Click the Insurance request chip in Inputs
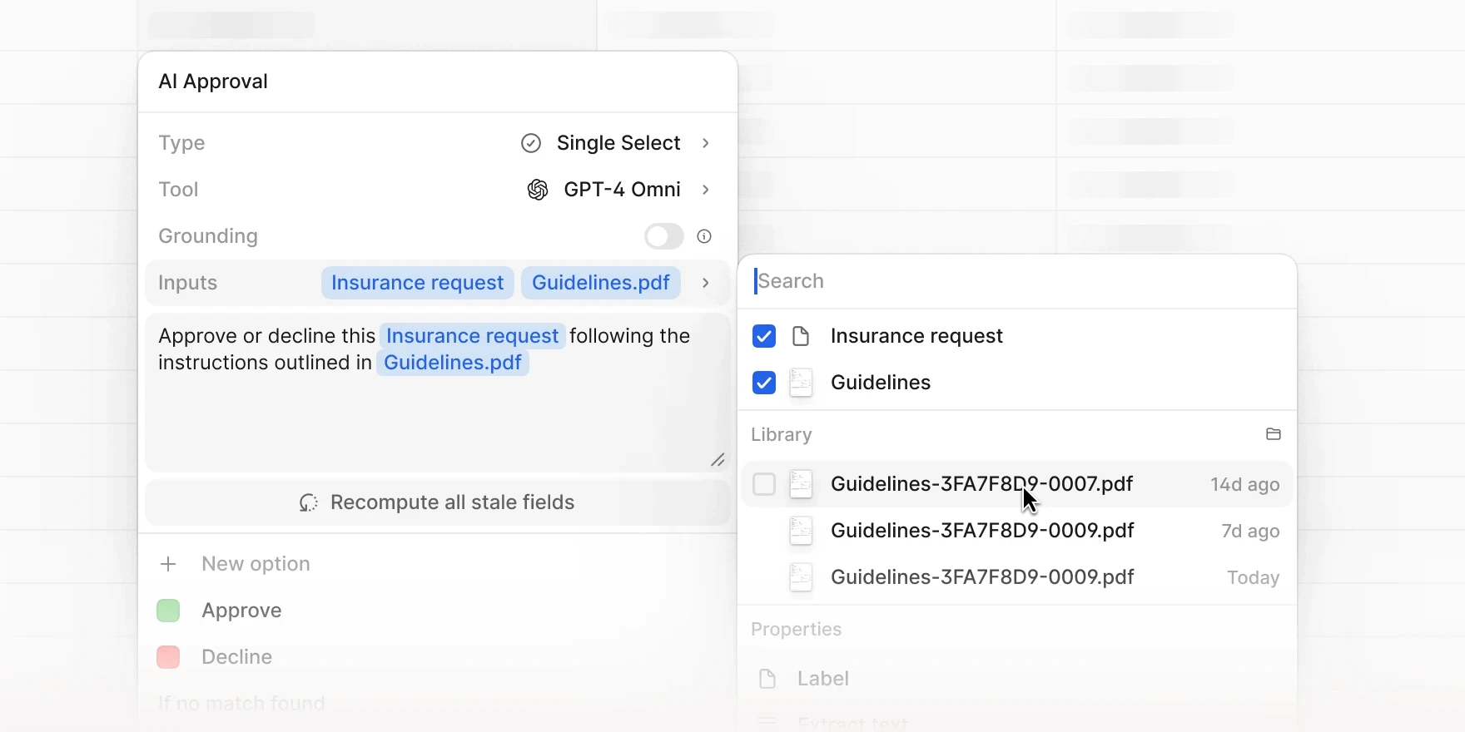 pyautogui.click(x=418, y=283)
